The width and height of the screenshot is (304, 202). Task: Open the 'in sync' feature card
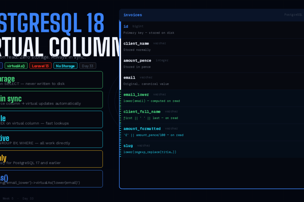tap(51, 100)
